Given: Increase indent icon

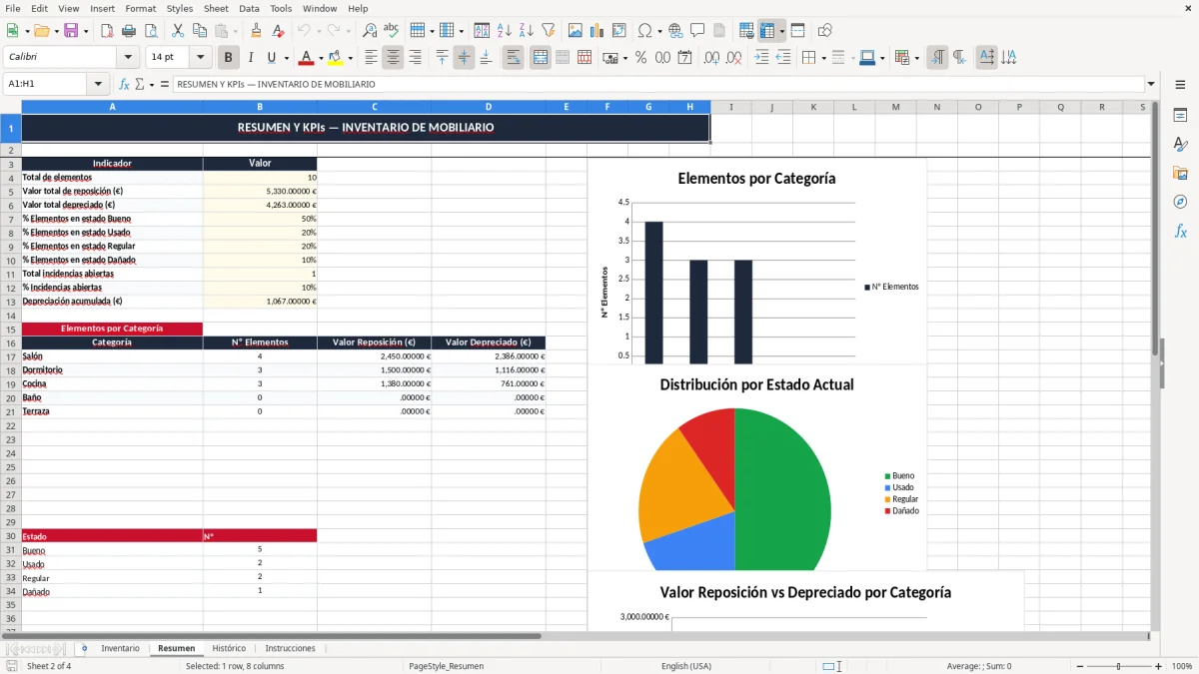Looking at the screenshot, I should 761,58.
